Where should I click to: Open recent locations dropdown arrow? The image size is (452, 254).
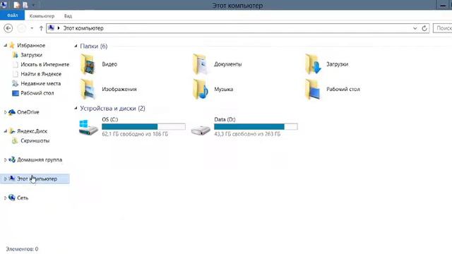coord(32,28)
